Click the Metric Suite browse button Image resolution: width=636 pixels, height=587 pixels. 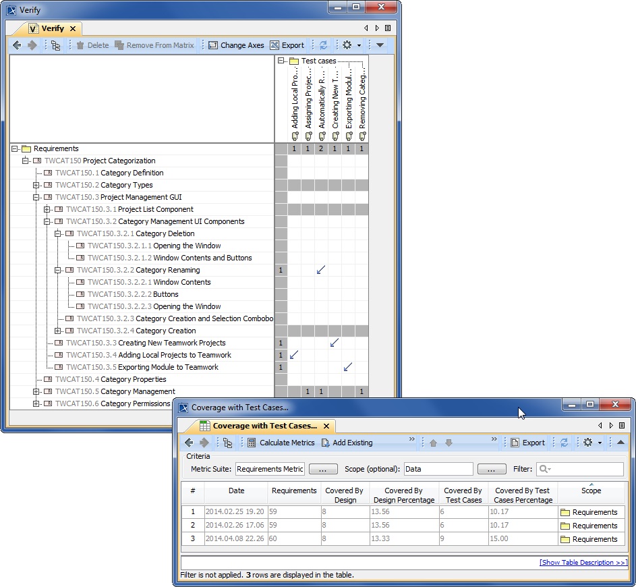pyautogui.click(x=323, y=469)
